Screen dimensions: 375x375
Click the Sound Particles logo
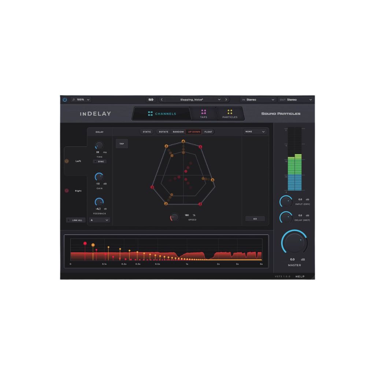tap(281, 114)
